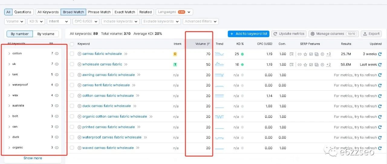Refresh metrics for 'canvas tent fabric wholesale' row
Image resolution: width=387 pixels, height=164 pixels.
[380, 85]
